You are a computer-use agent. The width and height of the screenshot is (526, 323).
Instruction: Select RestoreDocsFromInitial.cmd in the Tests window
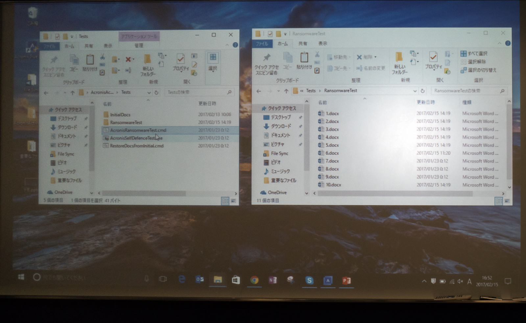[x=170, y=146]
